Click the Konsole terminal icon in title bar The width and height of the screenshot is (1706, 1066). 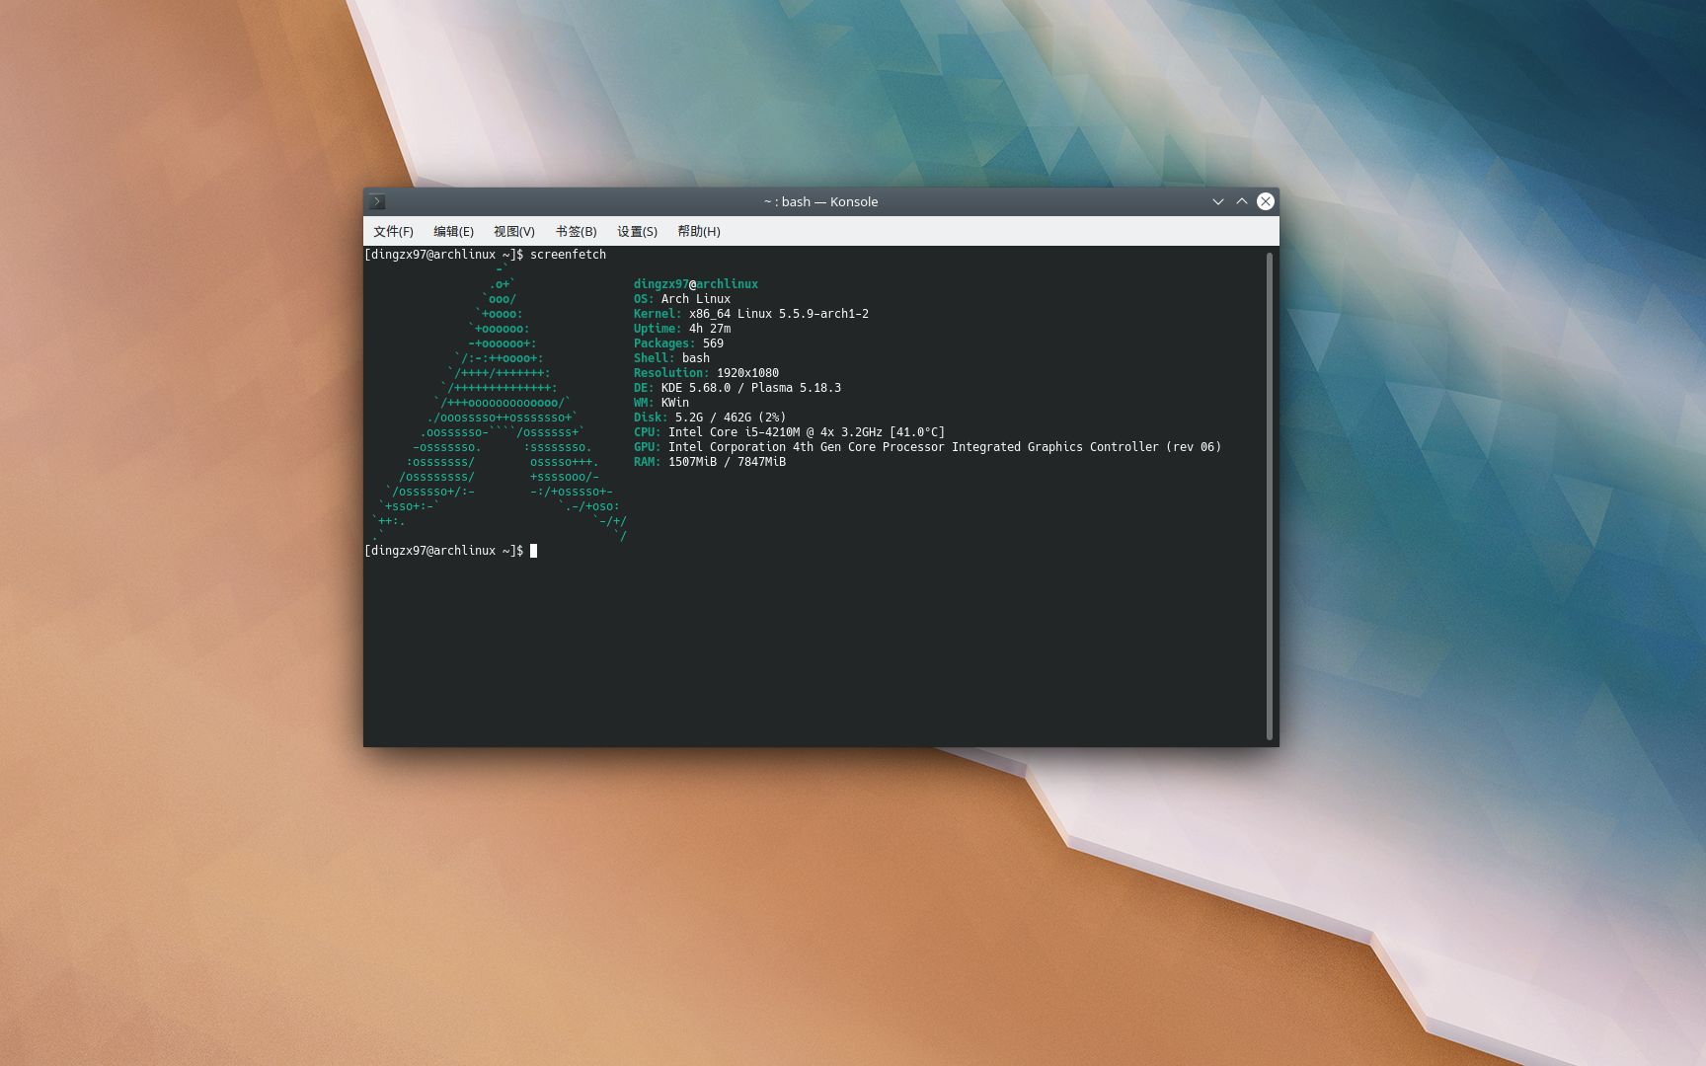click(377, 201)
